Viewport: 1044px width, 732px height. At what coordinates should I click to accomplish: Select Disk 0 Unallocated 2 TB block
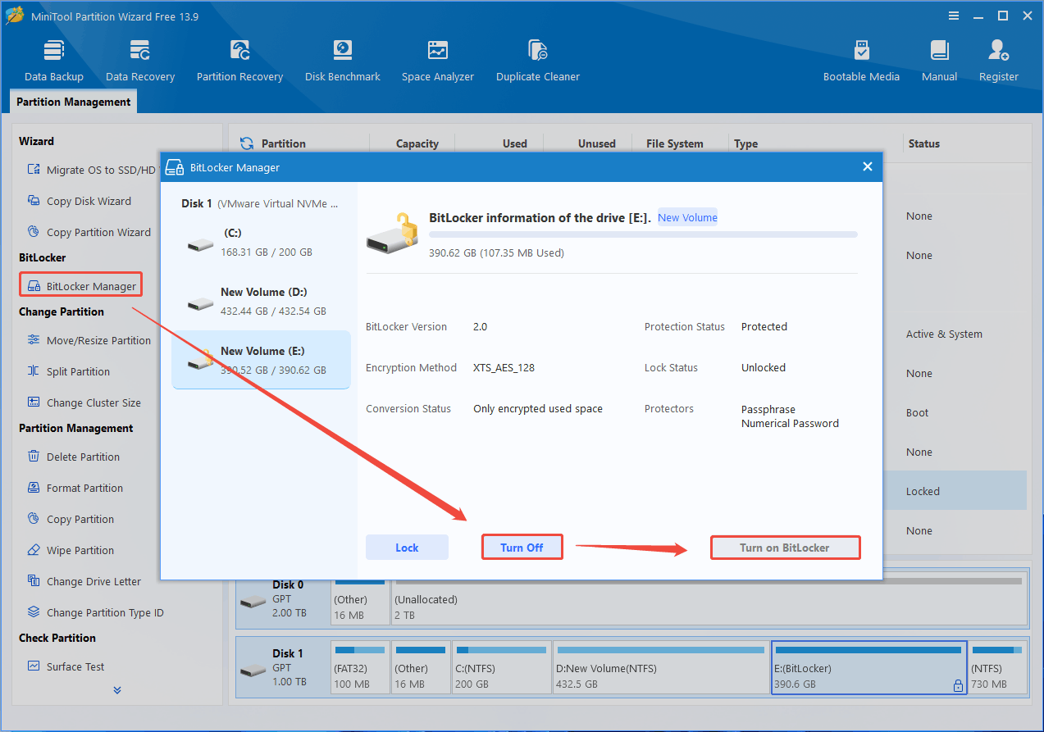709,599
